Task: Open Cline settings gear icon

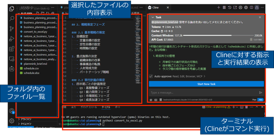Action: click(x=246, y=8)
